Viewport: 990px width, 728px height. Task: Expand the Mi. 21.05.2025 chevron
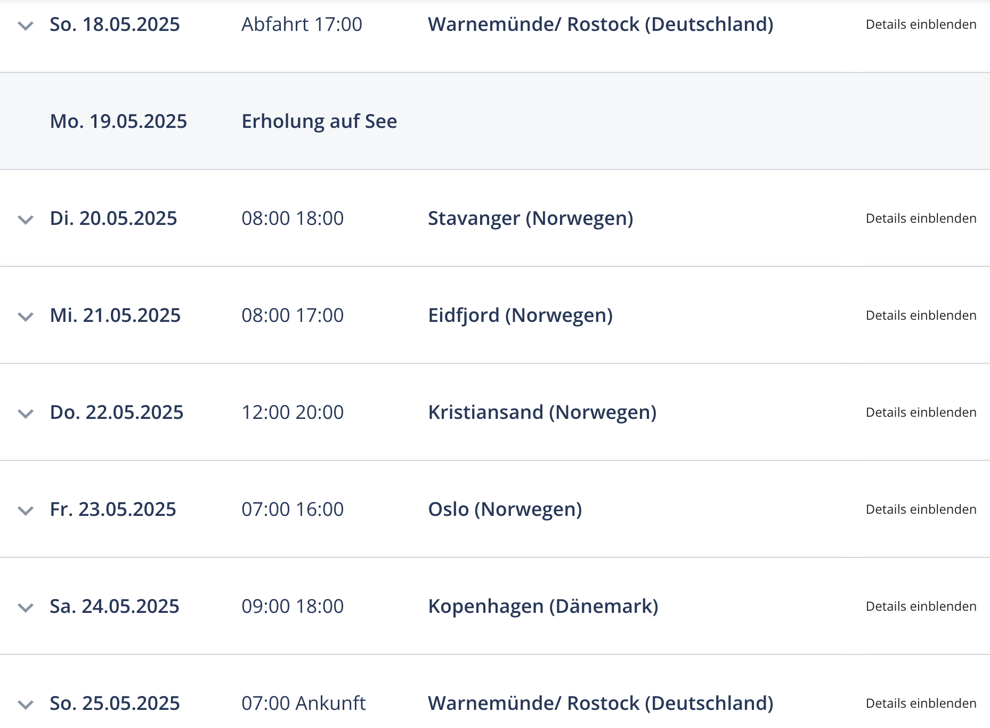(x=26, y=317)
